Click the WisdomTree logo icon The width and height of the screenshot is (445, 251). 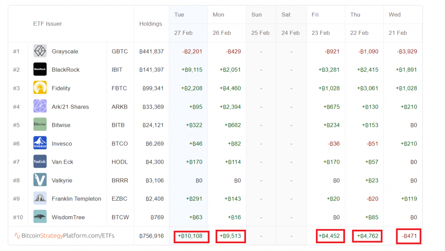pos(40,217)
